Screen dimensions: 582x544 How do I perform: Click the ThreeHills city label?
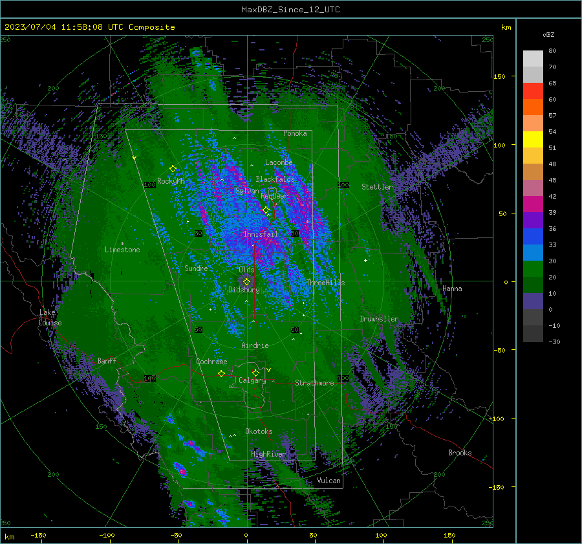pos(325,283)
